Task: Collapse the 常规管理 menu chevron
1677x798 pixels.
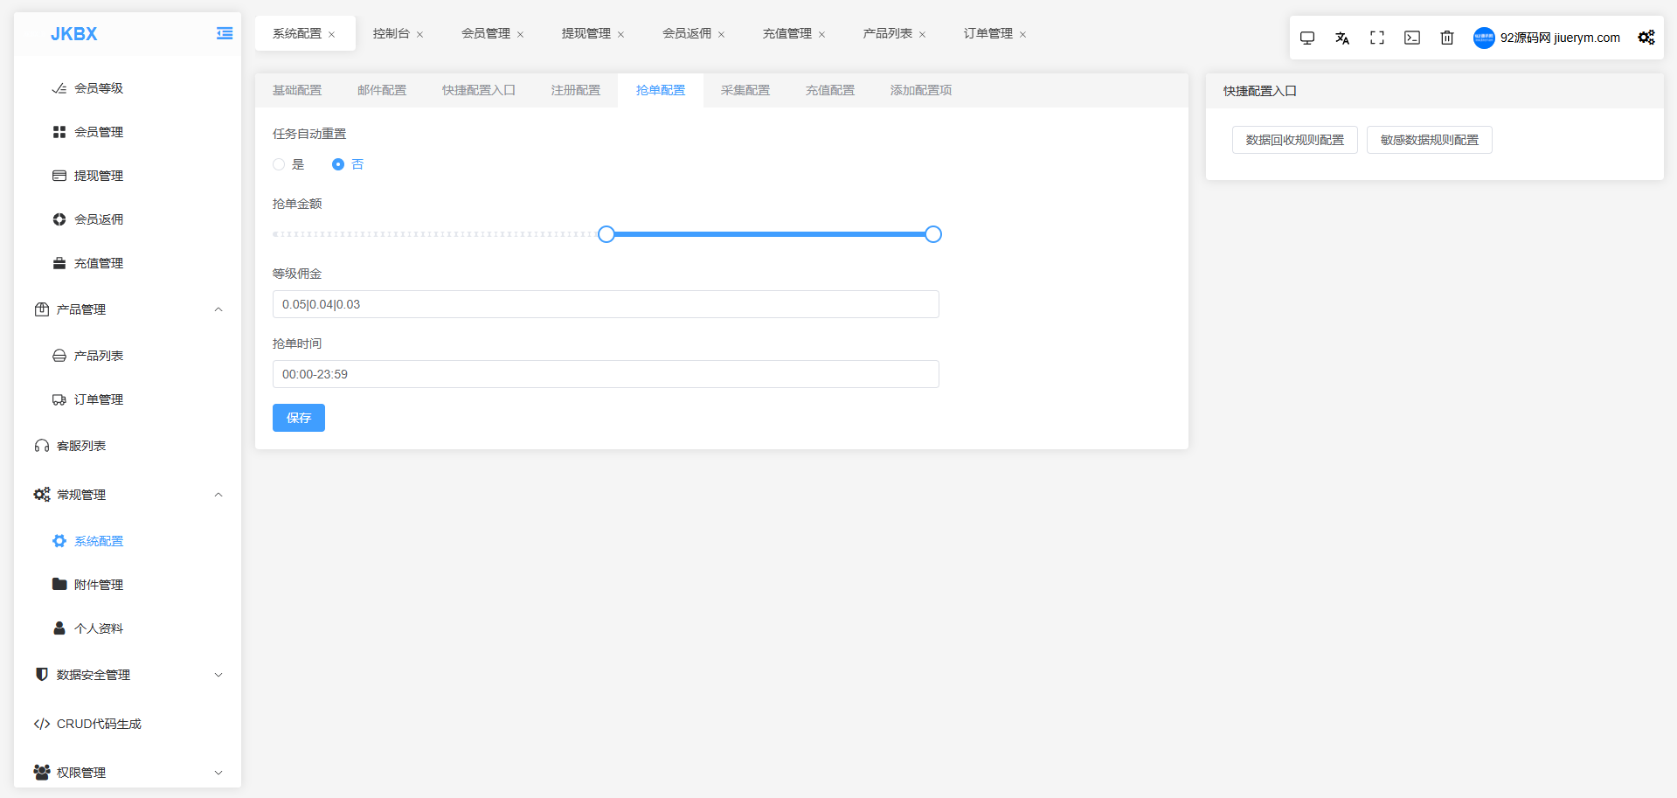Action: pos(218,495)
